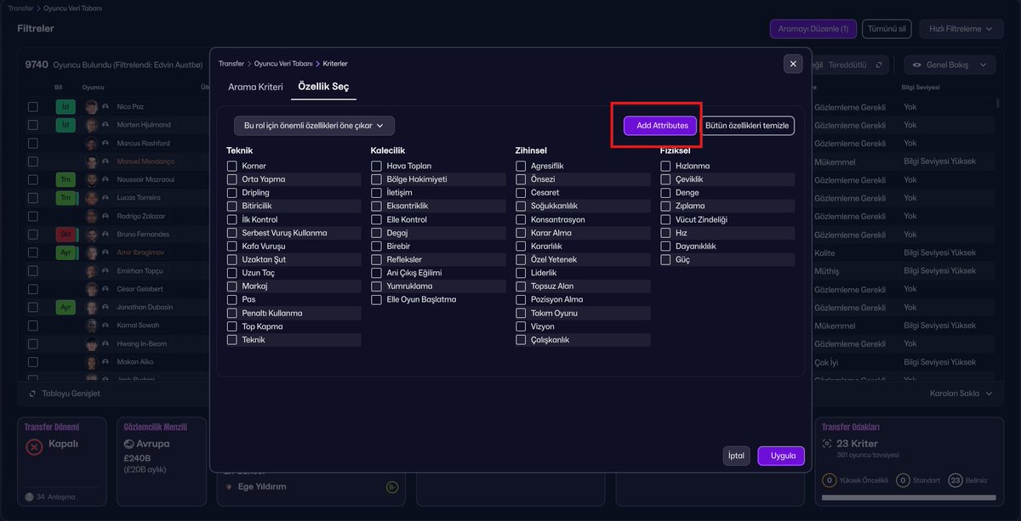The width and height of the screenshot is (1021, 521).
Task: Click the Tümünü sil button
Action: coord(887,29)
